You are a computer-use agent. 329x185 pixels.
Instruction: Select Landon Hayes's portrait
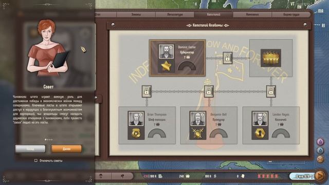click(260, 119)
